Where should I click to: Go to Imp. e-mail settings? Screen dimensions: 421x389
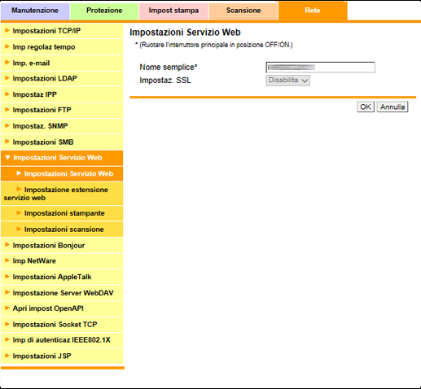pyautogui.click(x=62, y=63)
